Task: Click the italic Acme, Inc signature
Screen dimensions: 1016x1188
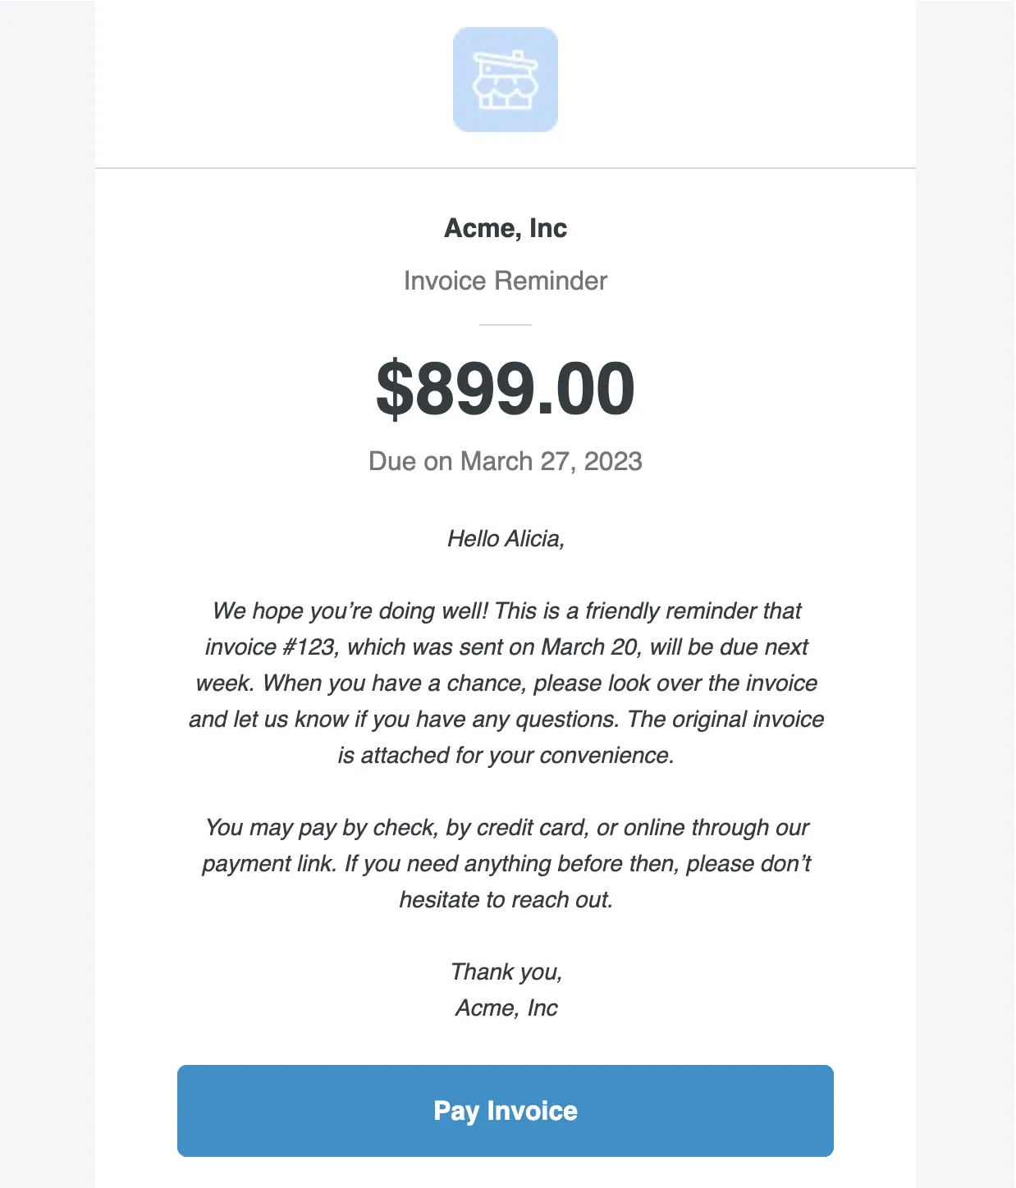Action: 506,1008
